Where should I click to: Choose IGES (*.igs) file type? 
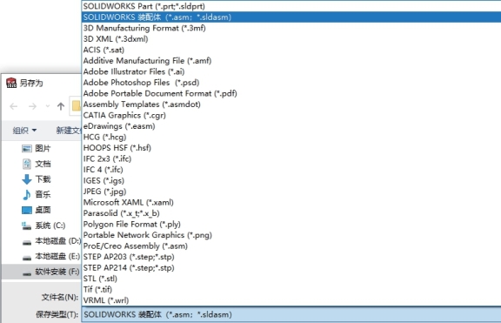(291, 180)
